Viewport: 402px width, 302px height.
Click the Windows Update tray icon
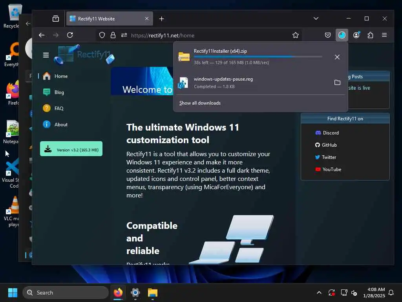tap(331, 293)
